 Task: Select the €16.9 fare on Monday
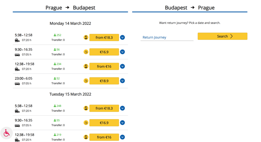pyautogui.click(x=104, y=52)
